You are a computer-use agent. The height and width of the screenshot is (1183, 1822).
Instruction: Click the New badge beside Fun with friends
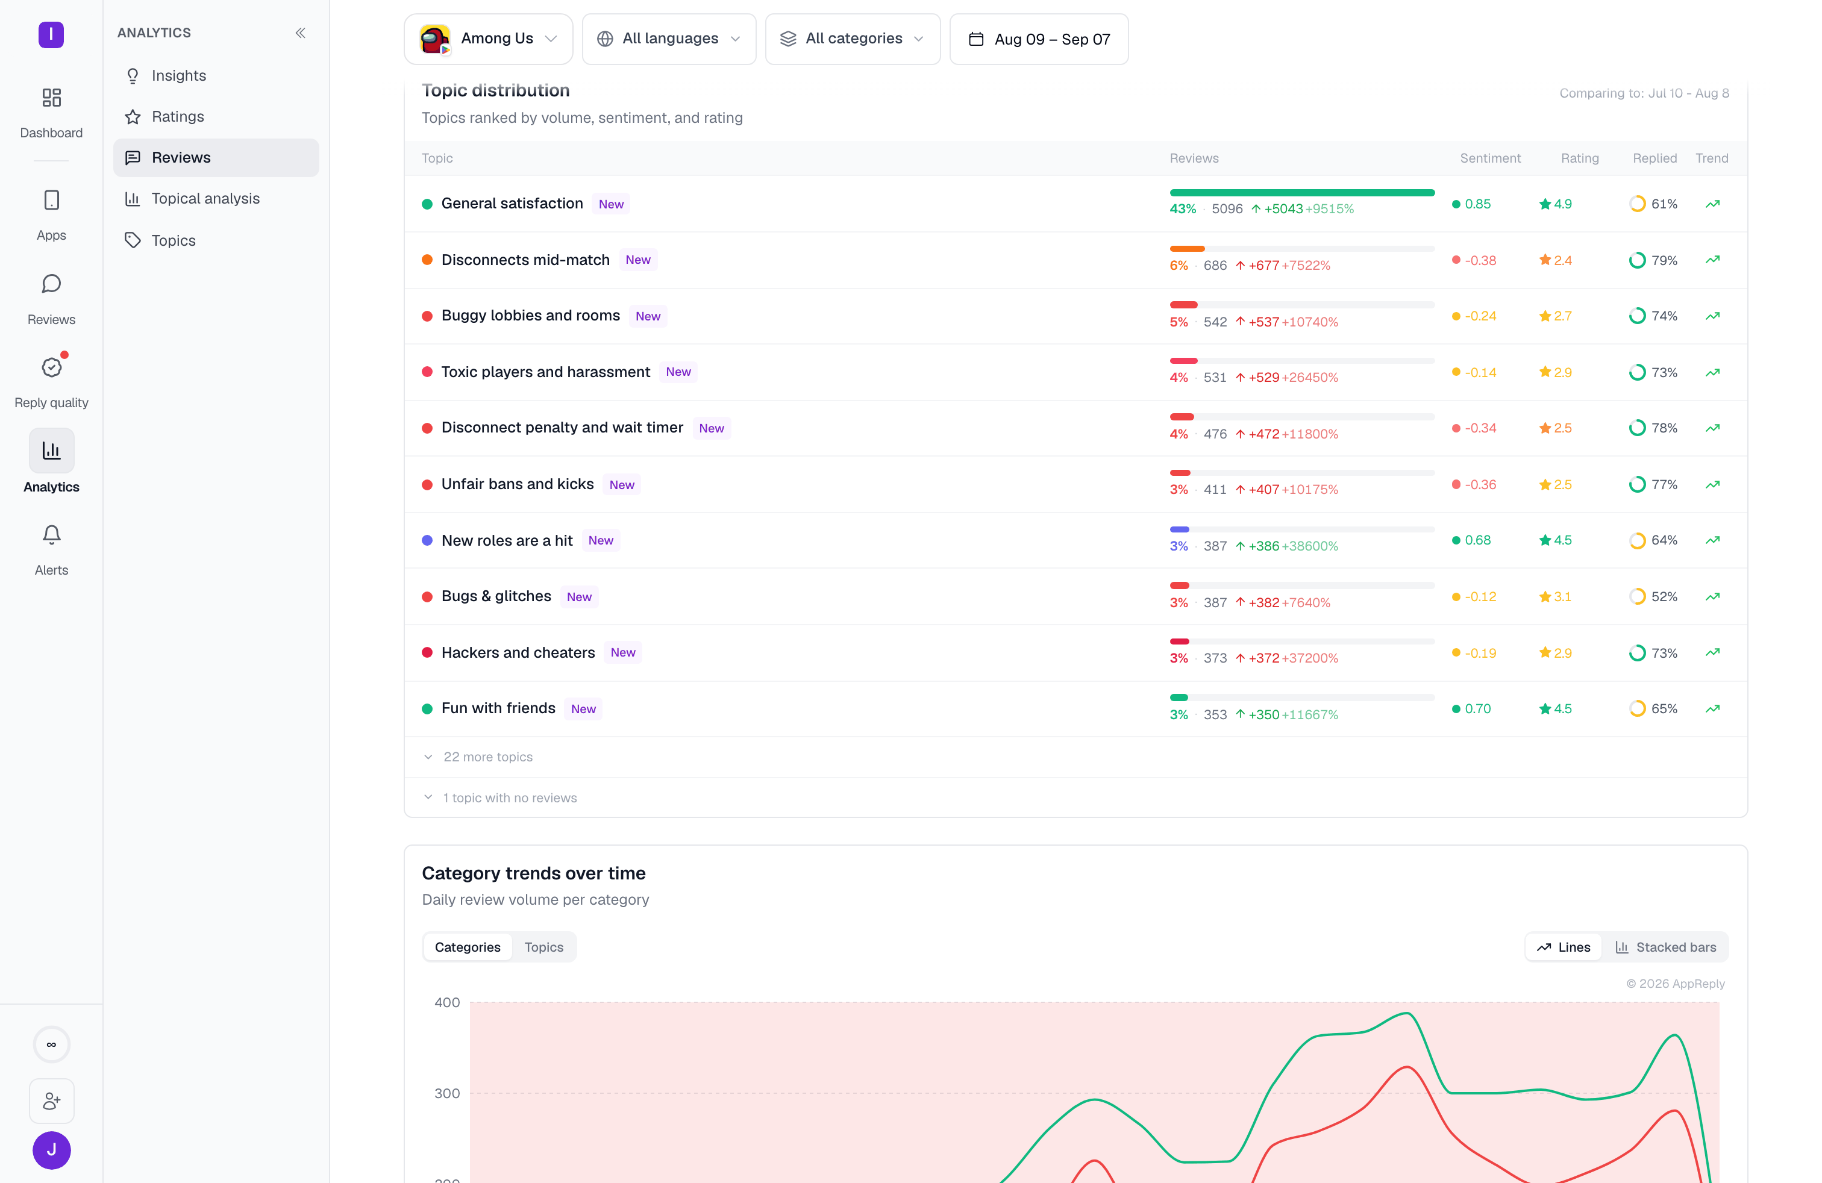point(583,710)
